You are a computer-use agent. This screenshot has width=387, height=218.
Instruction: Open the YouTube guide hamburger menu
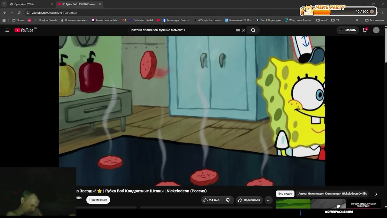(x=7, y=30)
